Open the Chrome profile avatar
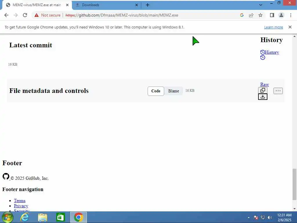This screenshot has height=223, width=297. 281,15
